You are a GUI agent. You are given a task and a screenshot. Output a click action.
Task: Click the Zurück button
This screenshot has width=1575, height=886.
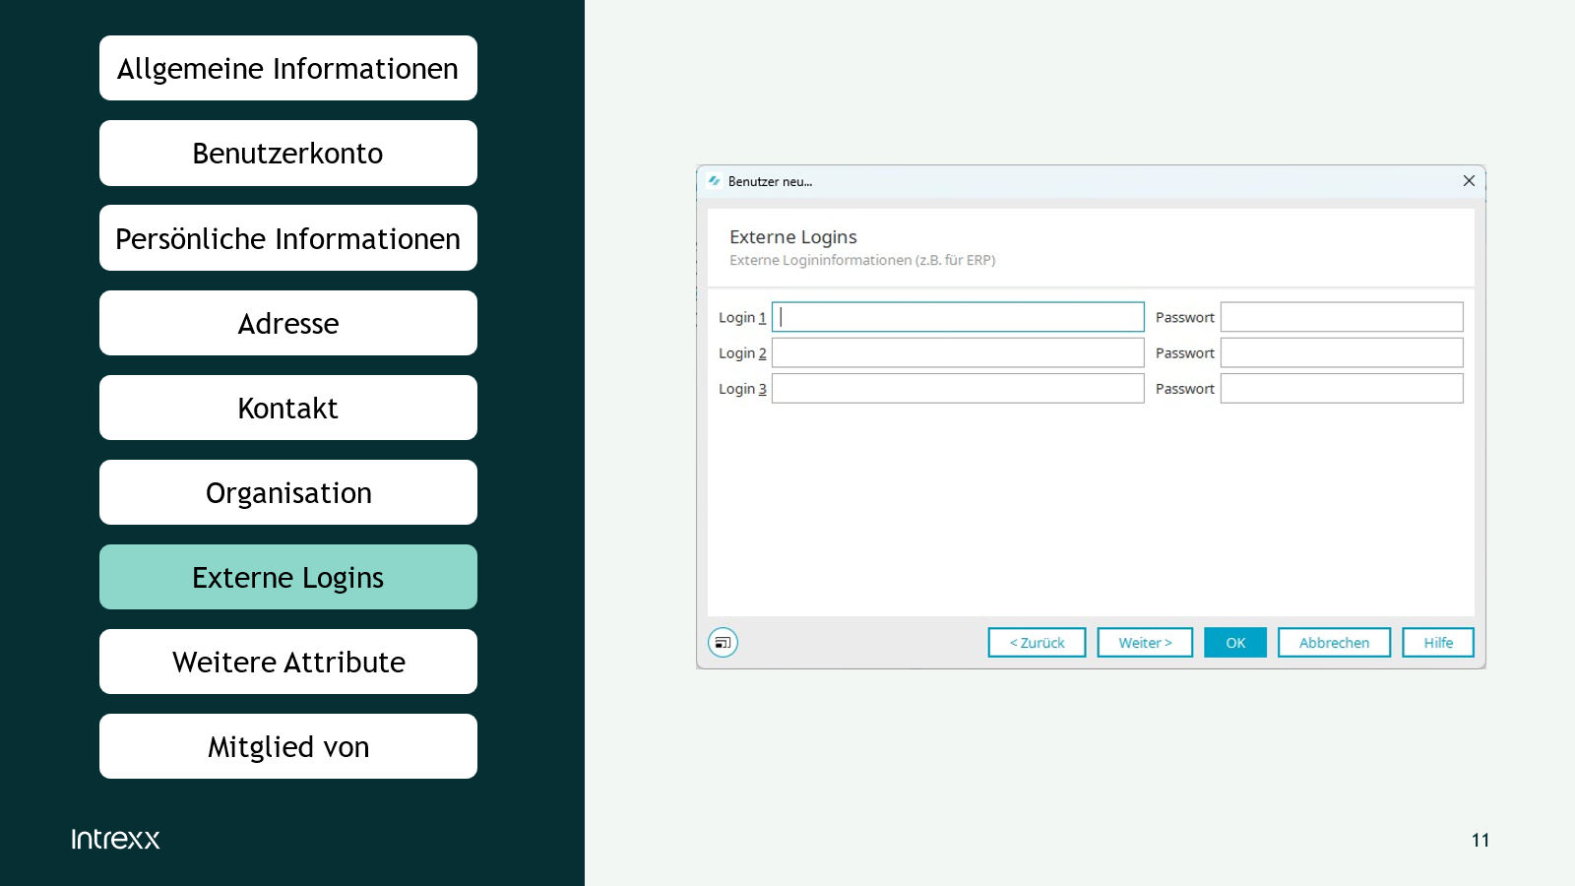tap(1037, 643)
